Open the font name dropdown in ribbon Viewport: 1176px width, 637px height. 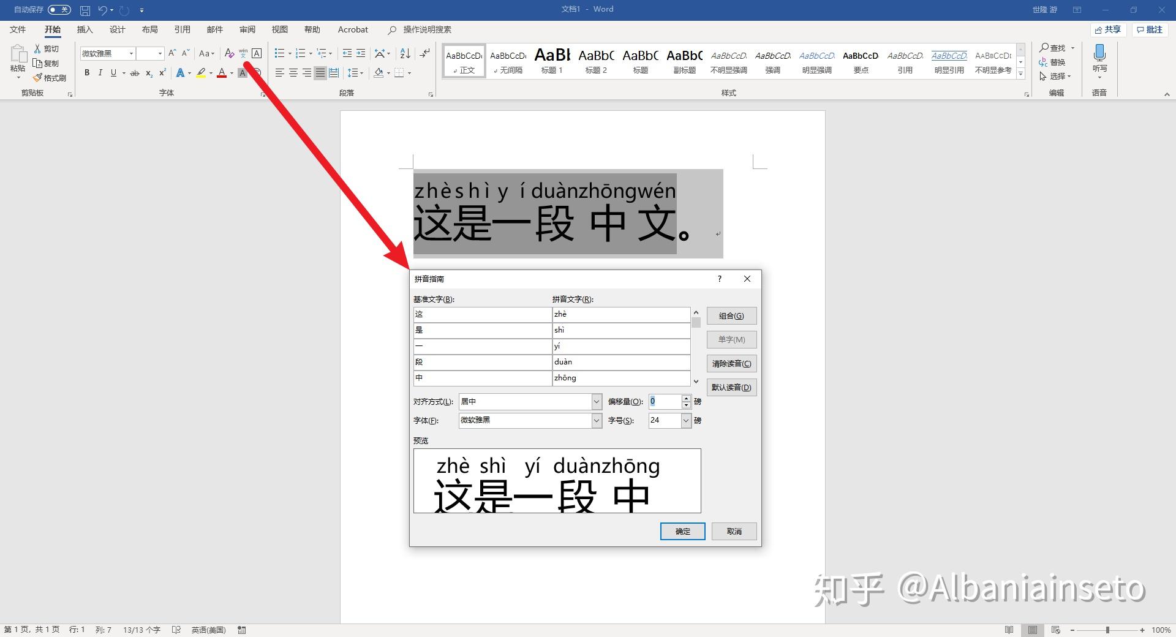pyautogui.click(x=131, y=53)
